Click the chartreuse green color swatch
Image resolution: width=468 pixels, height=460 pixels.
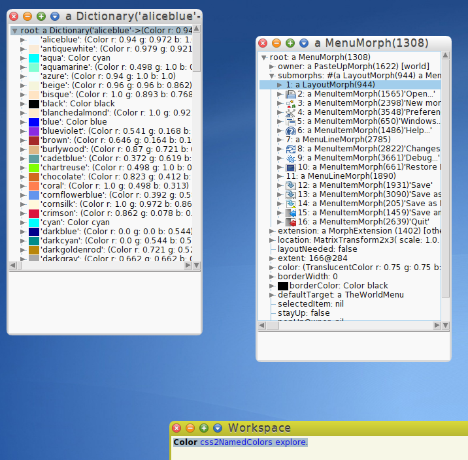tap(35, 168)
